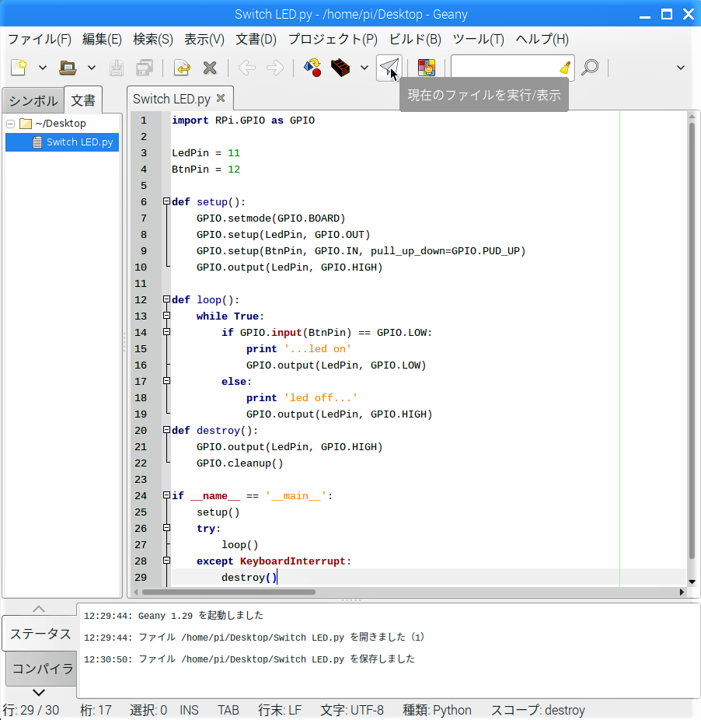701x720 pixels.
Task: Toggle fold at if __name__ line
Action: pos(166,496)
